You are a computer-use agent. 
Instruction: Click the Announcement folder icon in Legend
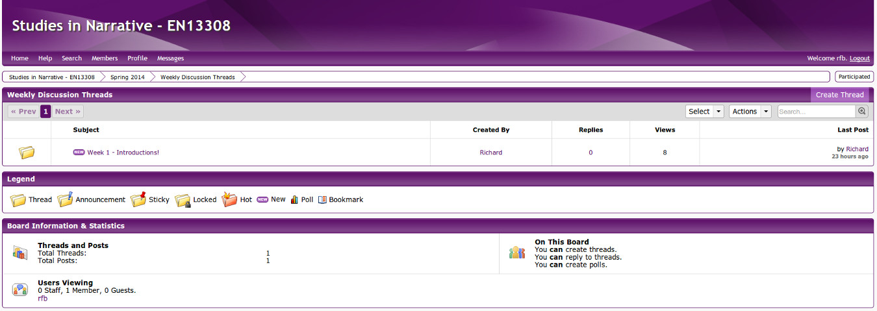[x=65, y=200]
